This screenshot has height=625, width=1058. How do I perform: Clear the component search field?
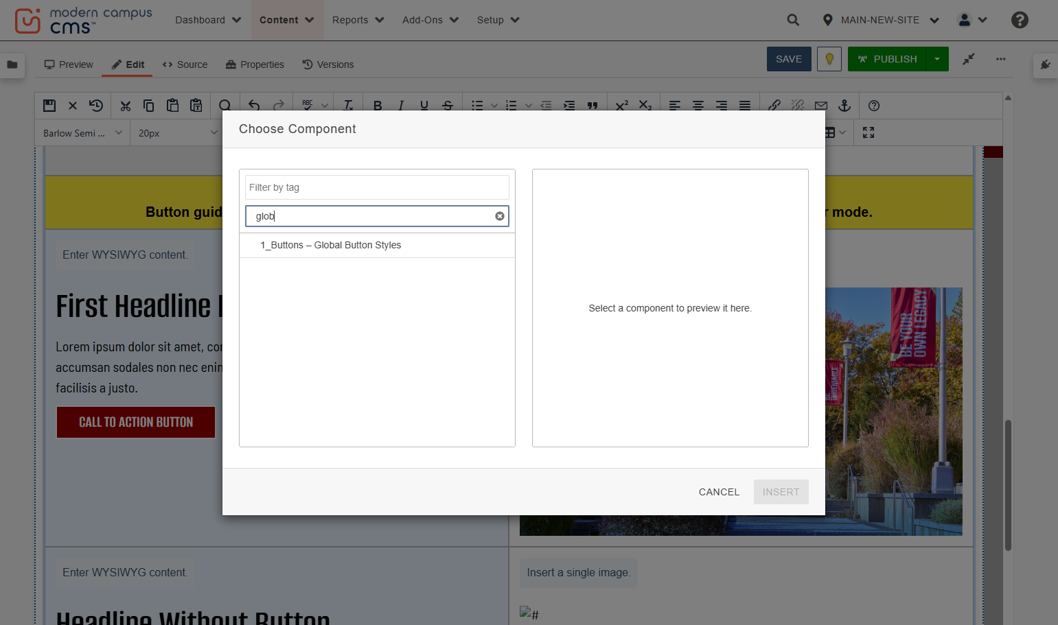click(x=500, y=216)
